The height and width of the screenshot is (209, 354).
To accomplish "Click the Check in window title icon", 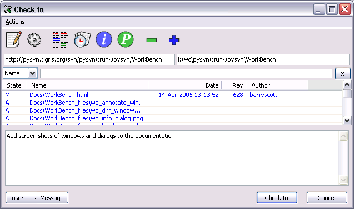I will (8, 9).
